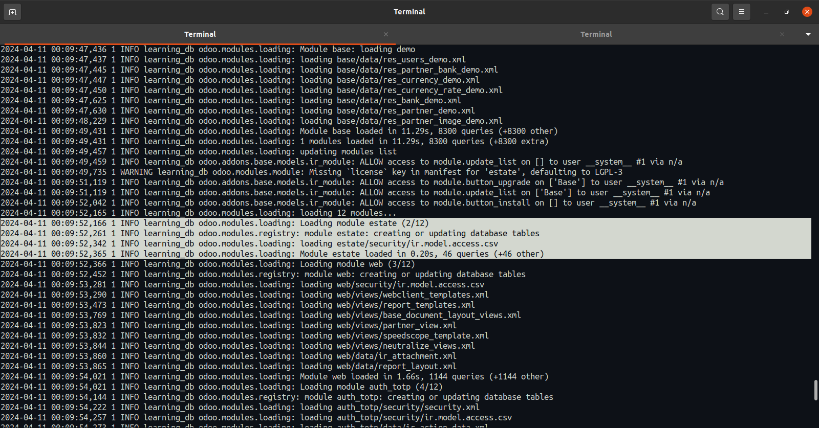Click the vertical scrollbar thumb
Image resolution: width=819 pixels, height=428 pixels.
816,390
